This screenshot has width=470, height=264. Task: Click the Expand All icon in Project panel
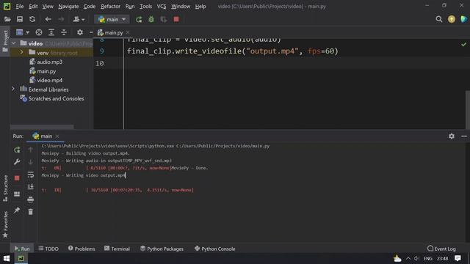point(51,32)
